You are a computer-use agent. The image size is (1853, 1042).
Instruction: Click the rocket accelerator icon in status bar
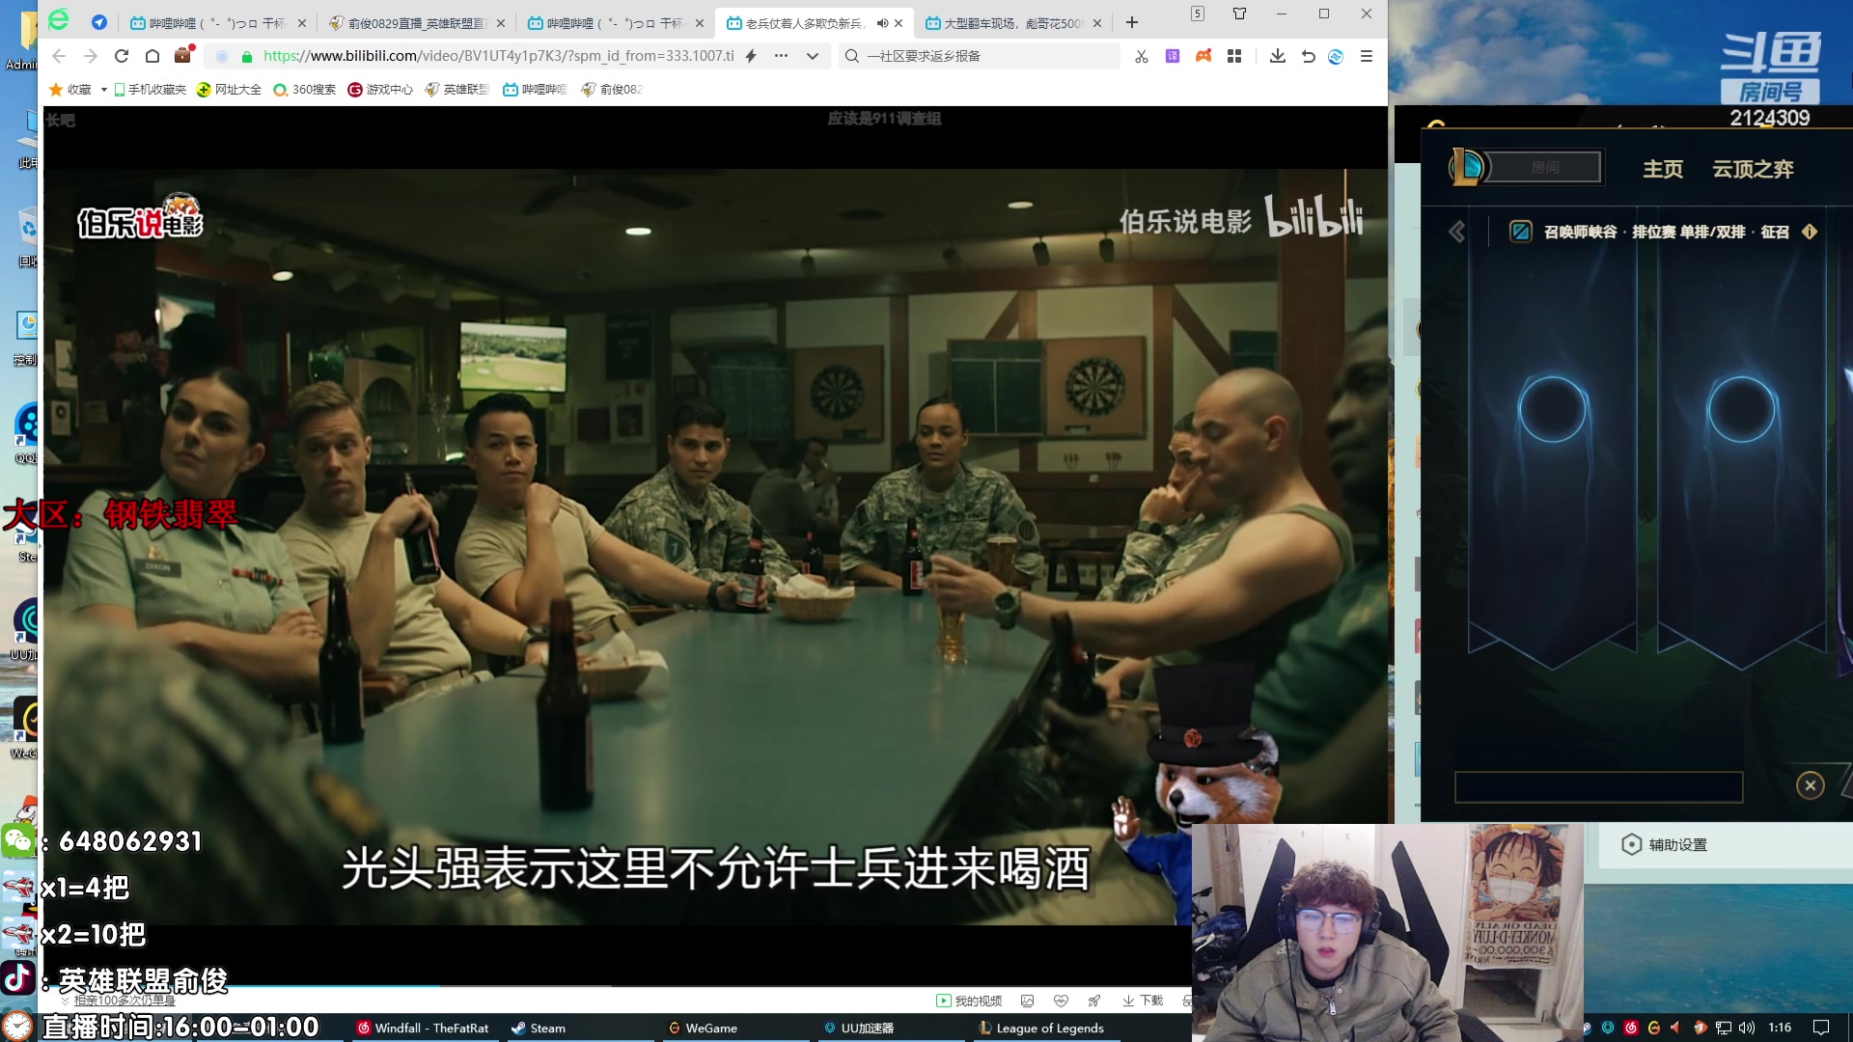[x=1093, y=1001]
